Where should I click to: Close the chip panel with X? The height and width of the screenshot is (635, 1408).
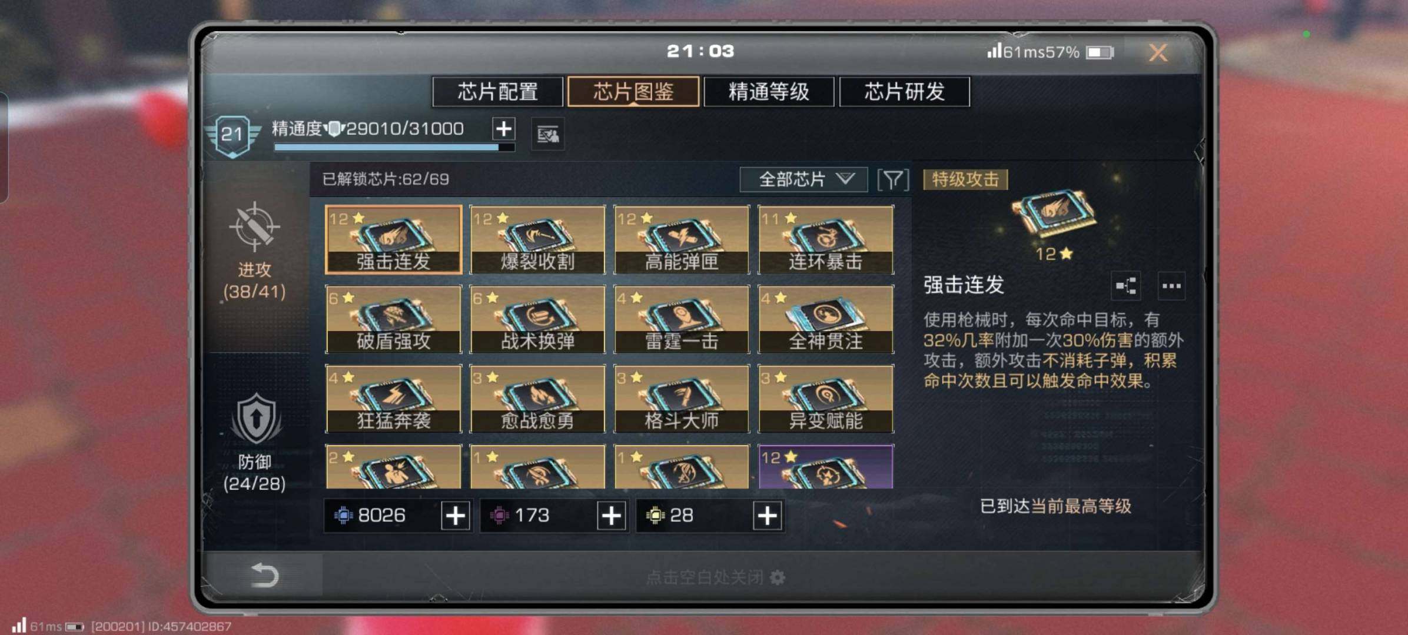(1158, 53)
